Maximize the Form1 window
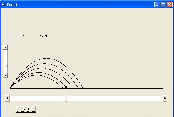 pos(163,5)
